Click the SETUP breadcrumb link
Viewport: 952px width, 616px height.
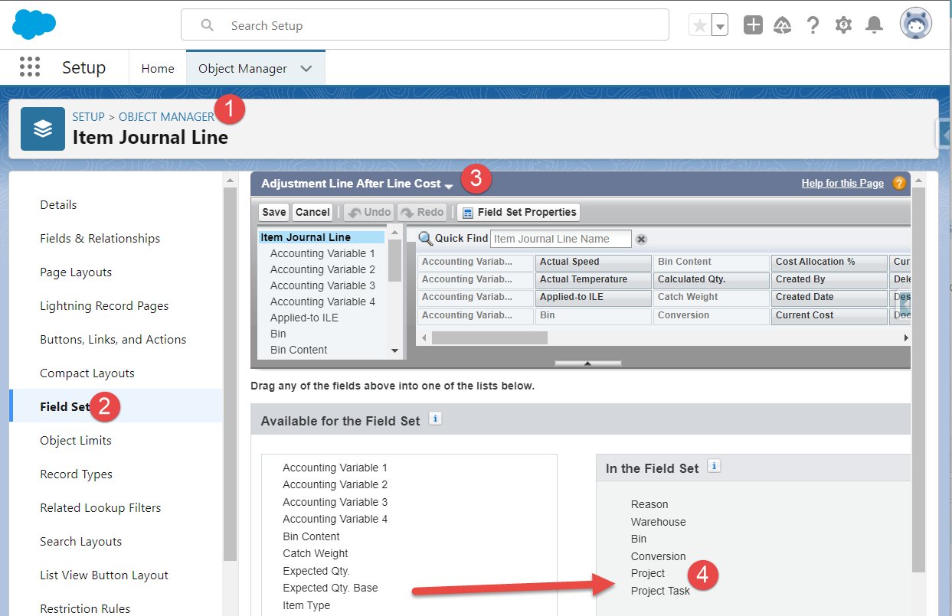88,117
